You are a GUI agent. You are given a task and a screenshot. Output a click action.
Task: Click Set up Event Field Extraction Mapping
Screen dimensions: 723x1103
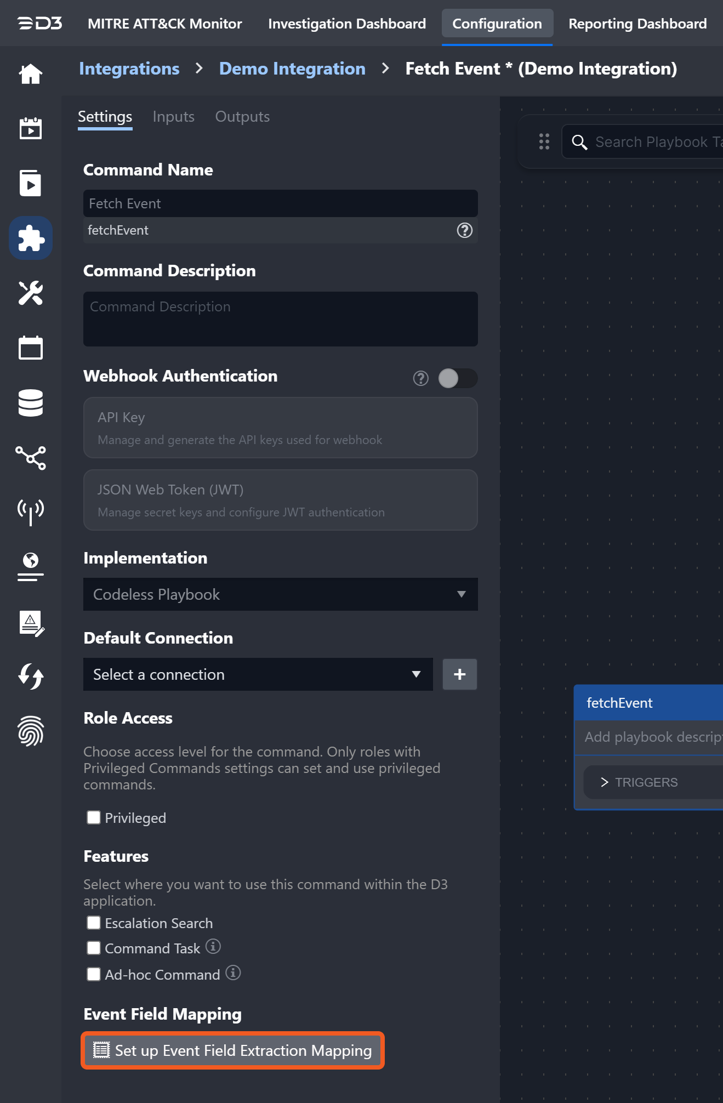233,1050
